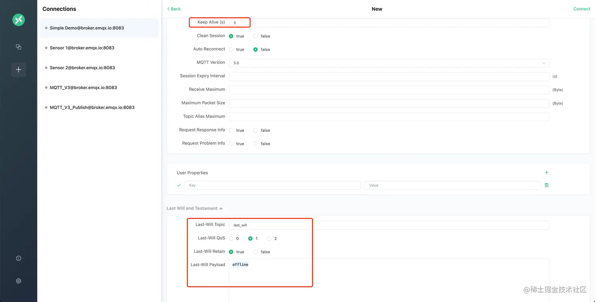This screenshot has height=302, width=595.
Task: Set Request Response Info to true
Action: click(x=231, y=130)
